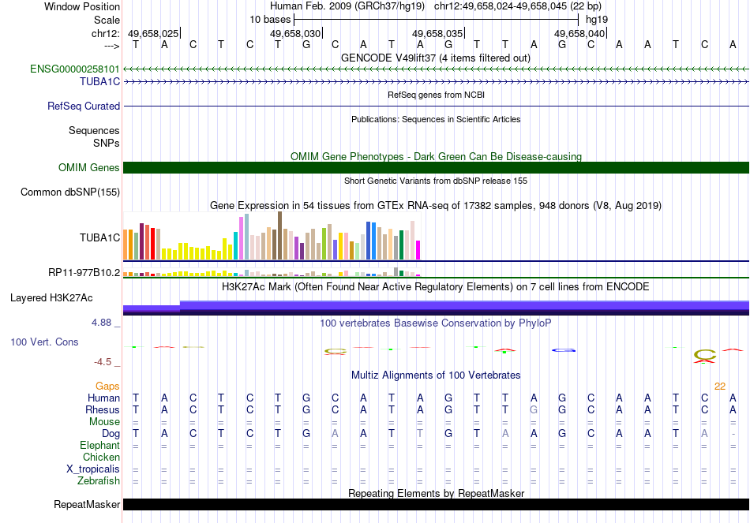The image size is (750, 523).
Task: Open the RefSeq Curated track label
Action: [x=84, y=106]
